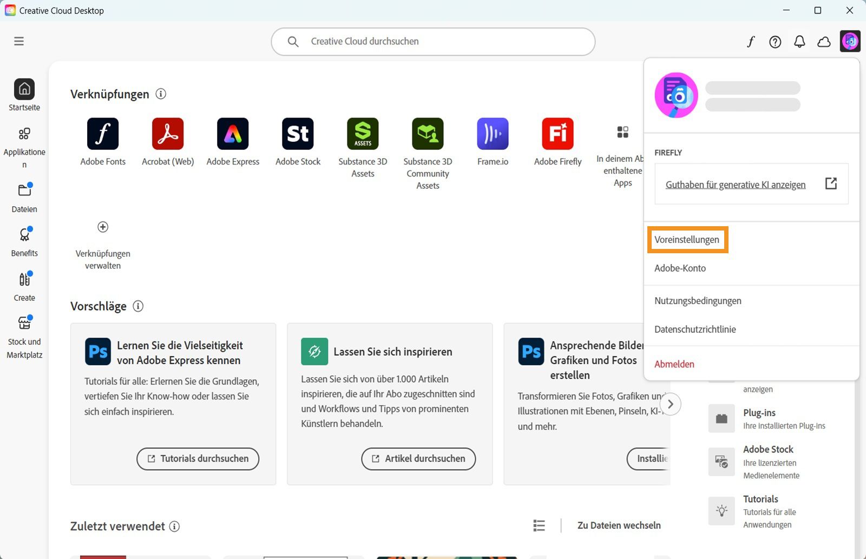Click the Creative Cloud search field
The height and width of the screenshot is (559, 866).
point(433,42)
